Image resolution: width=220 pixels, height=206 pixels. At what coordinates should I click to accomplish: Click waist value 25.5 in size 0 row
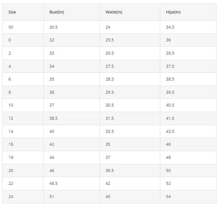110,40
